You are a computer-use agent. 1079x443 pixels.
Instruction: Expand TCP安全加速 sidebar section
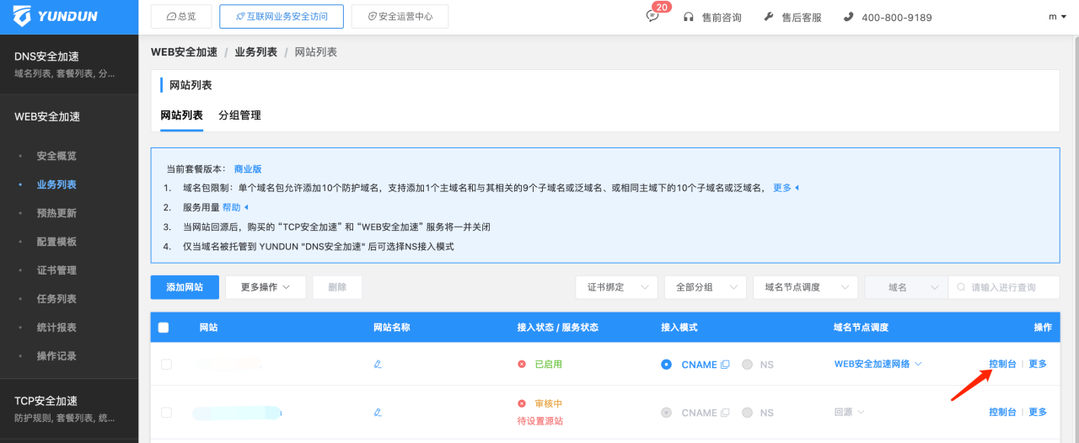coord(69,408)
